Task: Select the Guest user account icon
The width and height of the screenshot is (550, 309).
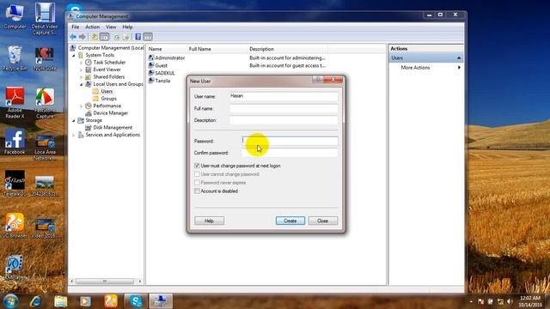Action: [151, 65]
